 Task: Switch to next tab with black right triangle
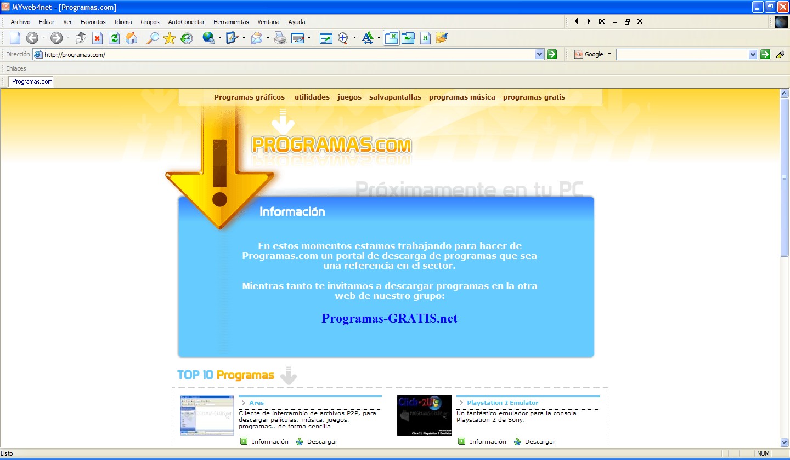589,21
